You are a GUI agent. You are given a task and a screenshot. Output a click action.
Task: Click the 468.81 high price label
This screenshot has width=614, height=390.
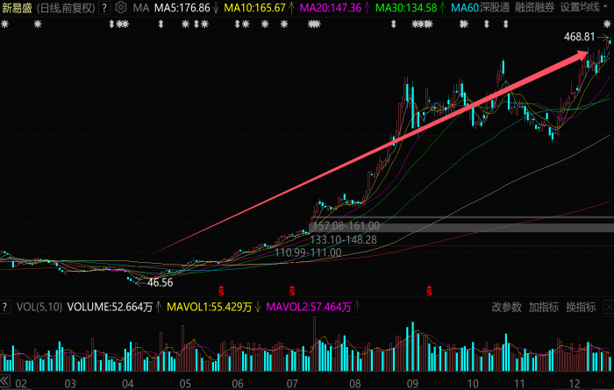click(x=578, y=39)
